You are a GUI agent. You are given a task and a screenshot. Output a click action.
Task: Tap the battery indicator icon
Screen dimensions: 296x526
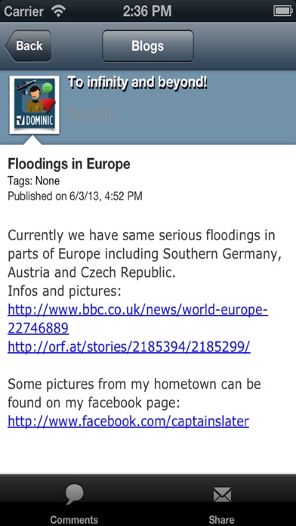point(283,11)
